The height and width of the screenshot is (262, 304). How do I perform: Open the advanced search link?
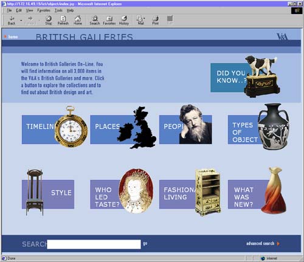click(x=260, y=243)
